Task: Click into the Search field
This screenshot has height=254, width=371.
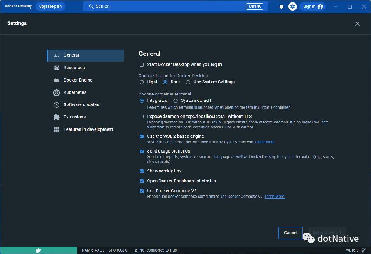Action: tap(176, 6)
